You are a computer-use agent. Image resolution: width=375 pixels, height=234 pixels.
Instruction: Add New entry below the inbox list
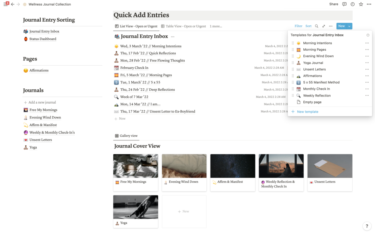(120, 118)
